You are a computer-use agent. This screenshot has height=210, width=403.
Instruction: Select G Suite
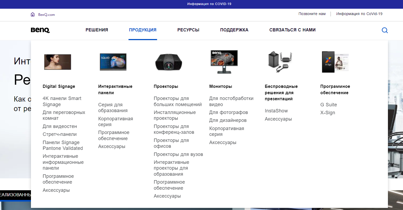pyautogui.click(x=329, y=105)
